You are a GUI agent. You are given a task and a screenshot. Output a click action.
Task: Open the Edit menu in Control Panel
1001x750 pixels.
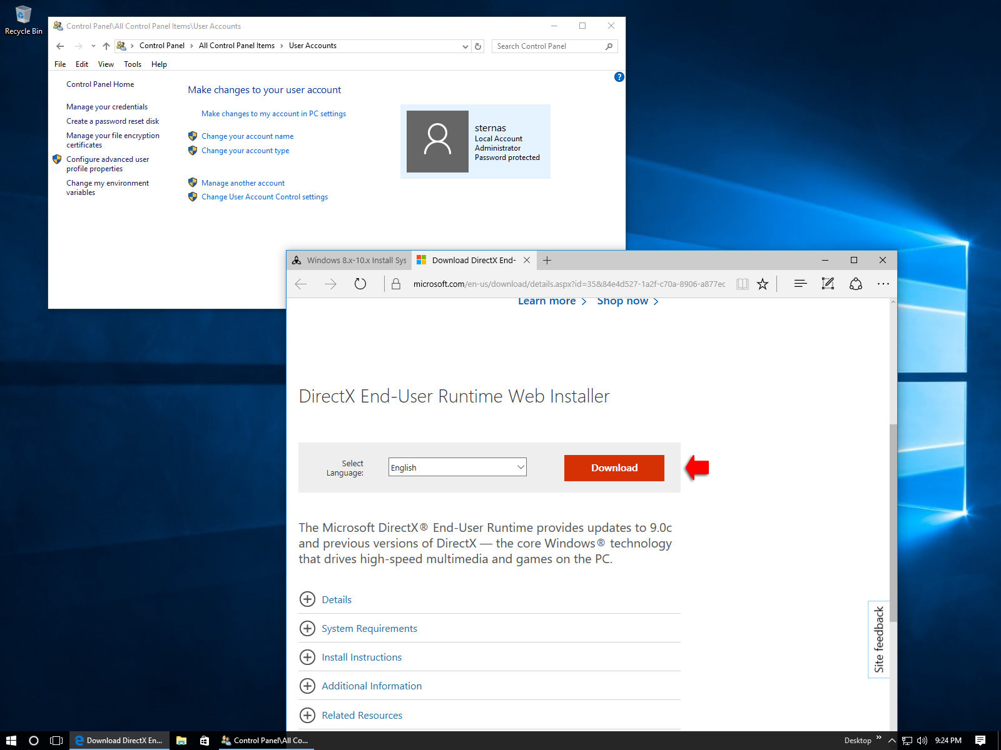(82, 64)
